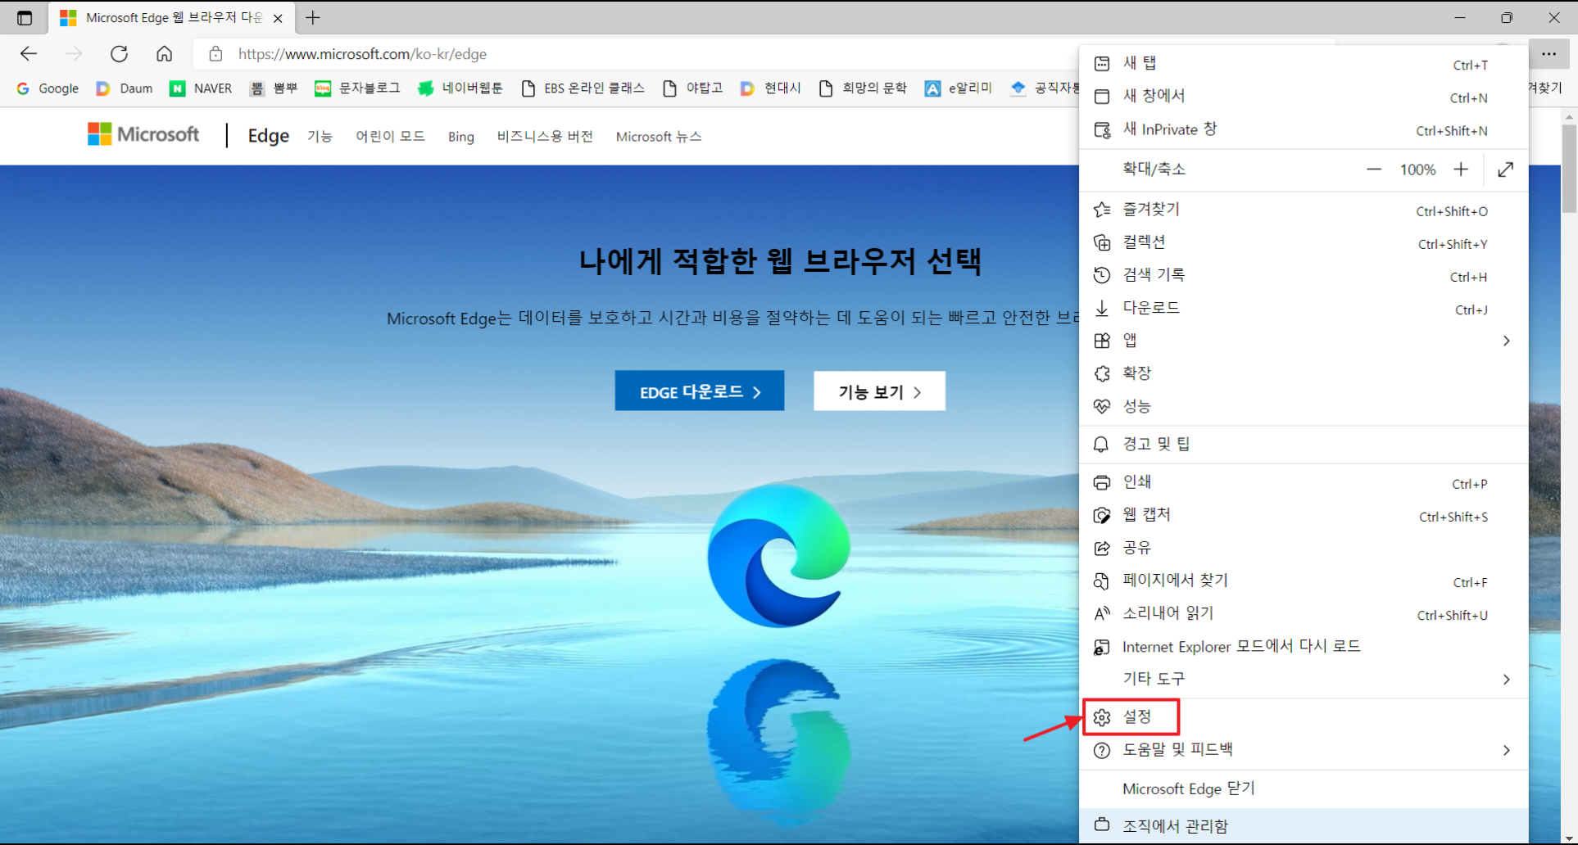Reload in Internet Explorer 모드

(x=1304, y=646)
